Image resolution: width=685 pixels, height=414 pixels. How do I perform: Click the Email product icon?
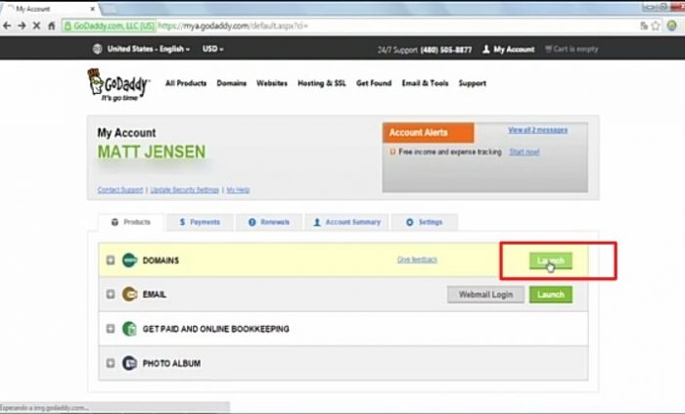click(130, 295)
